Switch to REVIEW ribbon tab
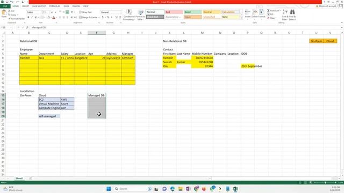The width and height of the screenshot is (344, 193). 76,6
